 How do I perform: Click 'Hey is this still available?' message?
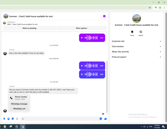point(26,53)
